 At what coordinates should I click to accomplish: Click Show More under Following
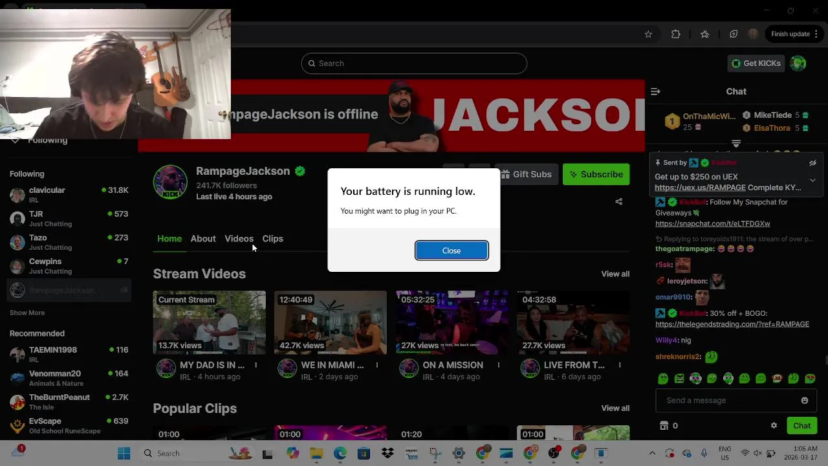click(x=27, y=313)
